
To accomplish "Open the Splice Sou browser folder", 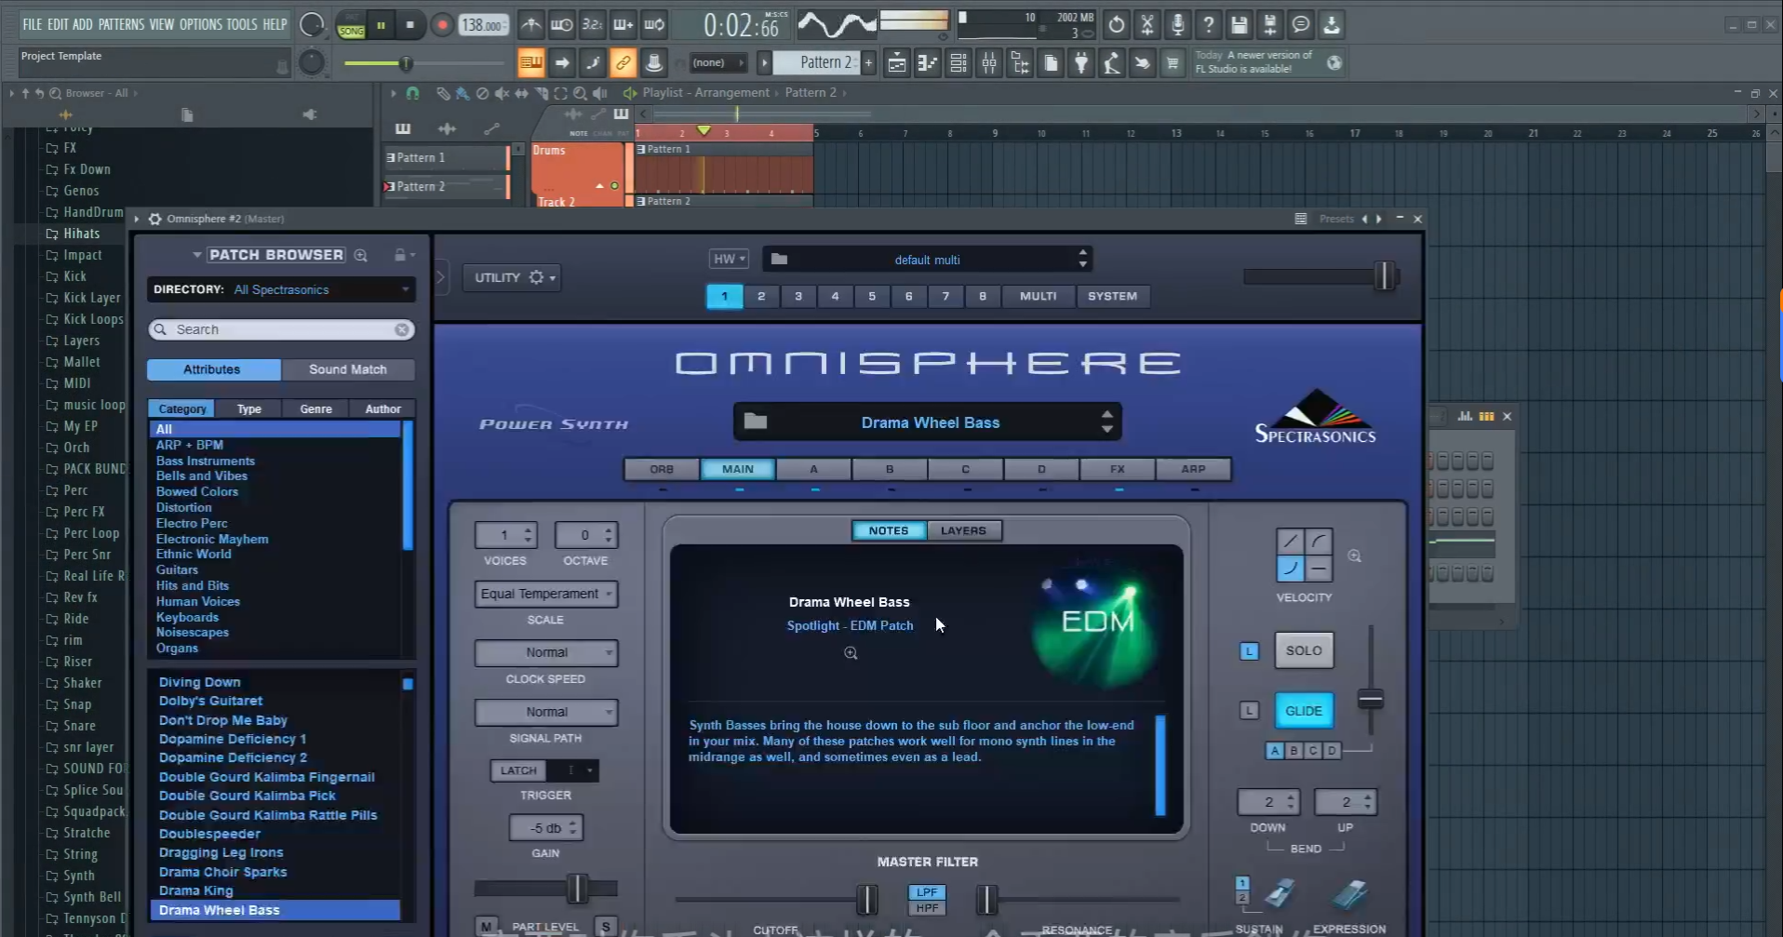I will [93, 790].
